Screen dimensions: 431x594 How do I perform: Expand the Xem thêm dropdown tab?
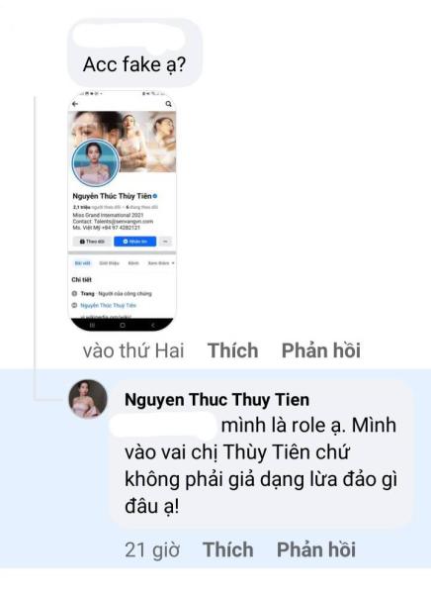[161, 263]
